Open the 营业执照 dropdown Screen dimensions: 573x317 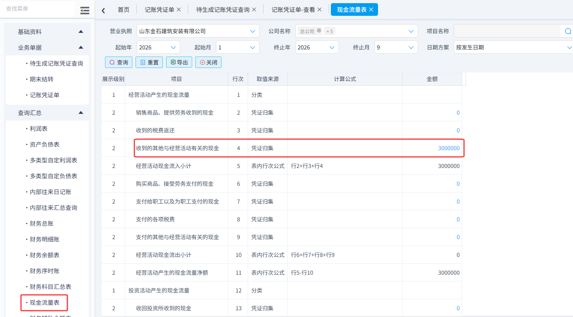[252, 31]
